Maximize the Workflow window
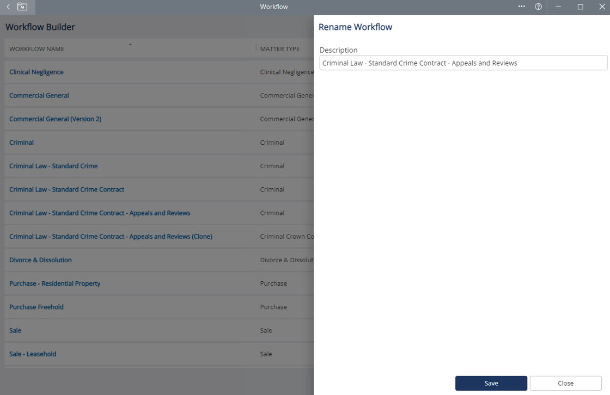 (580, 7)
